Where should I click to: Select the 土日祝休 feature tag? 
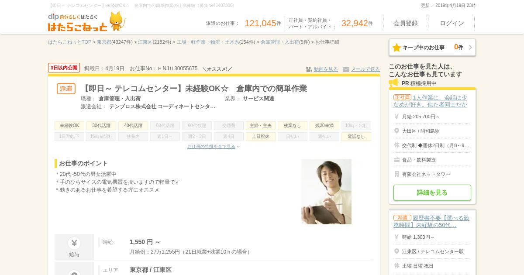[x=261, y=137]
